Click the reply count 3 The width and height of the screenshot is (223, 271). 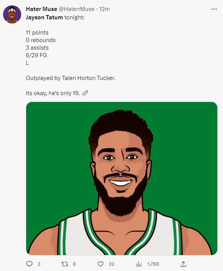(x=39, y=264)
